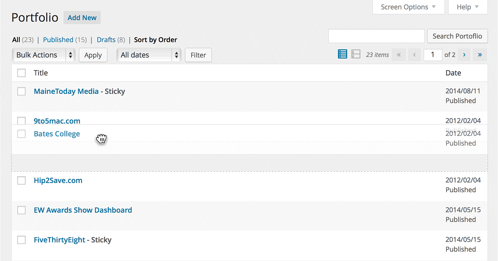Switch to list view icon
Viewport: 498px width, 261px height.
tap(342, 54)
